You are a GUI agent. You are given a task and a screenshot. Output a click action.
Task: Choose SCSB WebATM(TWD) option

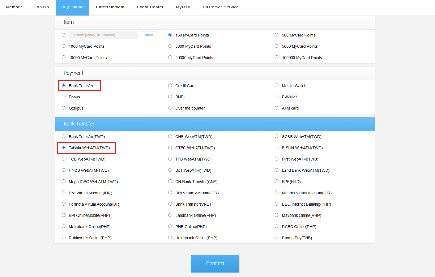tap(277, 136)
